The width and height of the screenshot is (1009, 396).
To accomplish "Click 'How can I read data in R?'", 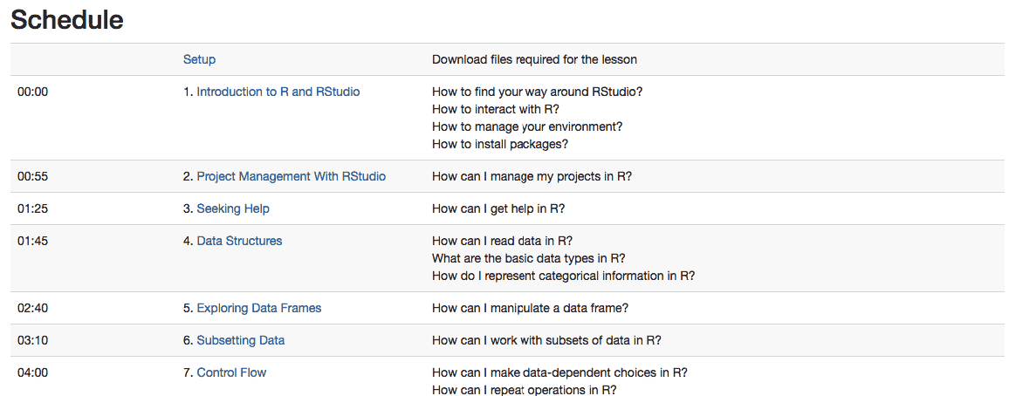I will tap(503, 241).
